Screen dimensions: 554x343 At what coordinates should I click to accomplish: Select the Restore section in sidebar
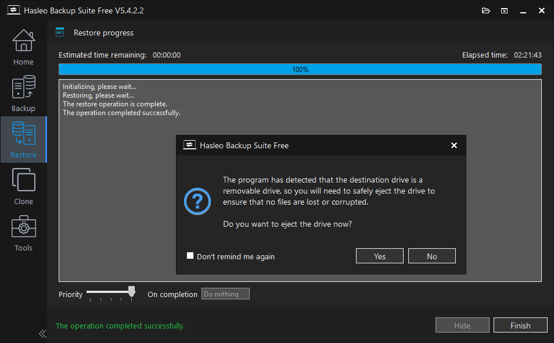coord(23,140)
